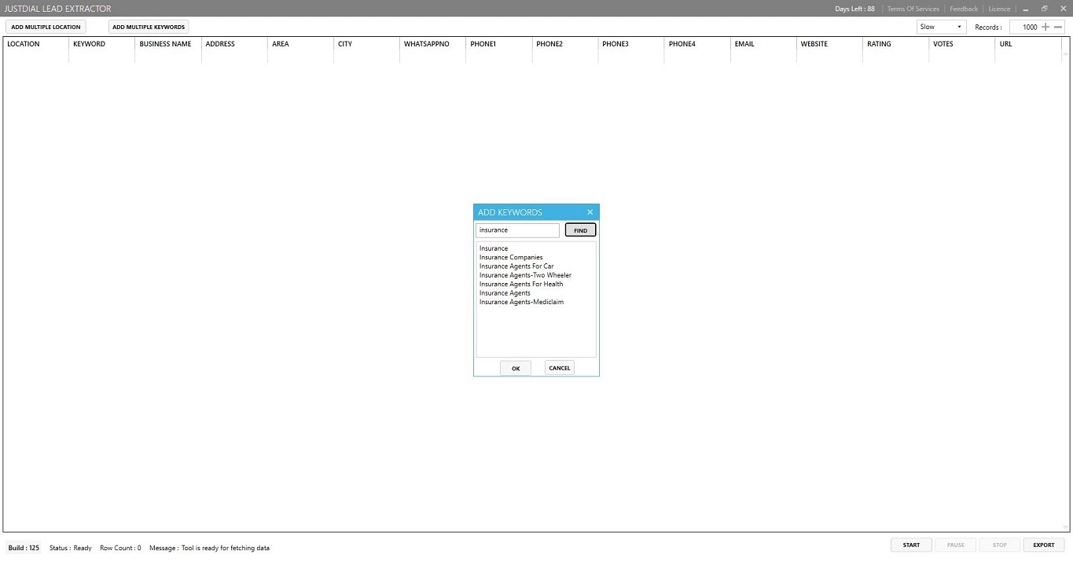Viewport: 1073px width, 562px height.
Task: Open the Slow speed dropdown
Action: pos(940,27)
